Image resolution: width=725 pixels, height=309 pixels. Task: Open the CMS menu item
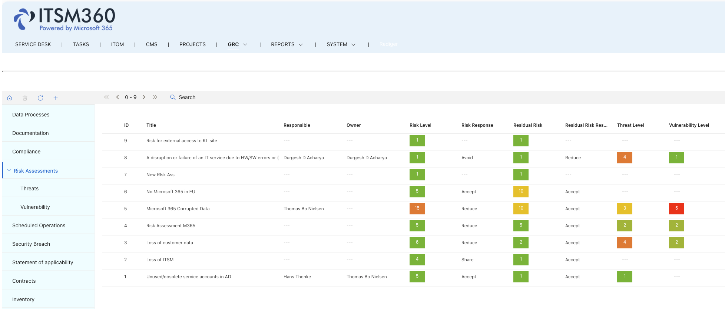(x=152, y=44)
